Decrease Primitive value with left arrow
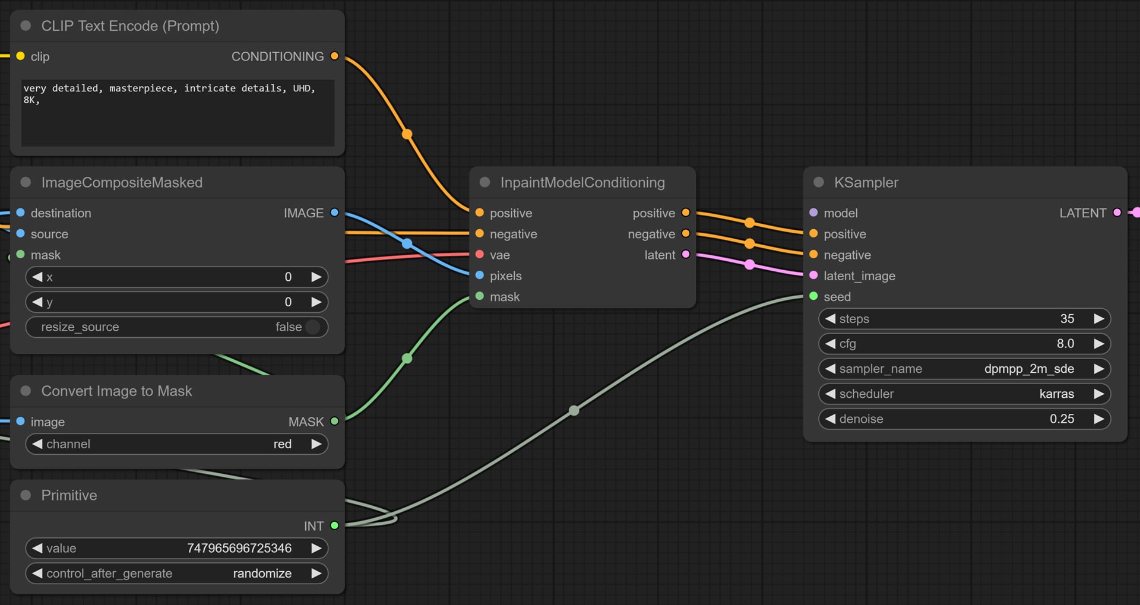The image size is (1140, 605). 37,548
